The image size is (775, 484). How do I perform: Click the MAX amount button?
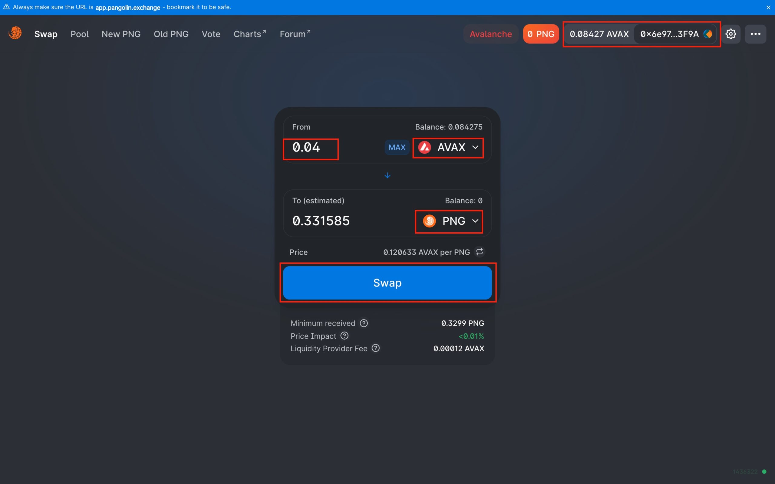pos(397,148)
